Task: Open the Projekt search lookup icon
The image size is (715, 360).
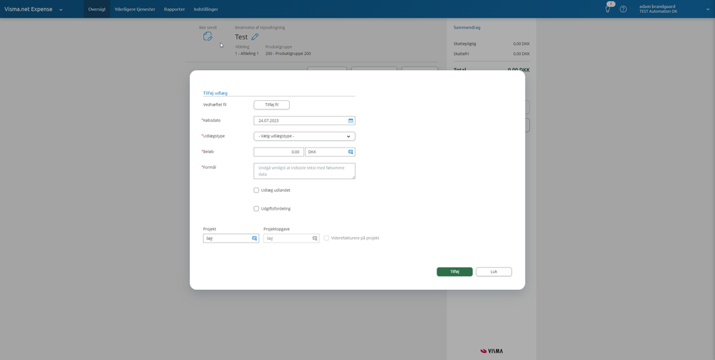Action: (x=255, y=238)
